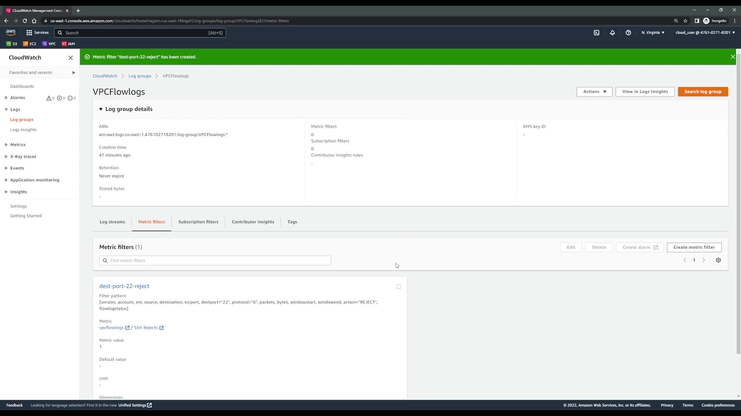Click the Search log group button
The image size is (741, 416).
tap(702, 92)
